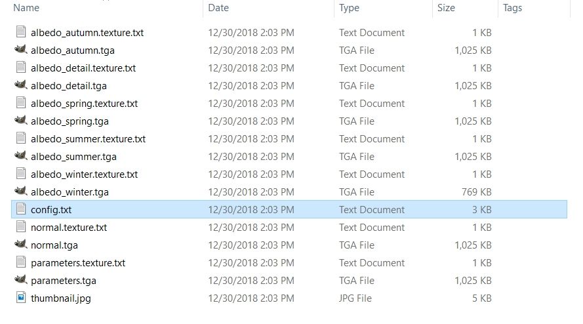Sort files by the Date column header
The height and width of the screenshot is (324, 583).
[218, 8]
